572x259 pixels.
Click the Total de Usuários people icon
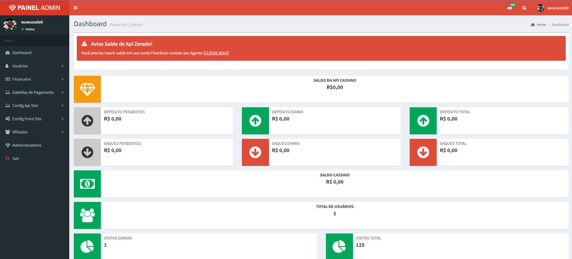coord(87,215)
